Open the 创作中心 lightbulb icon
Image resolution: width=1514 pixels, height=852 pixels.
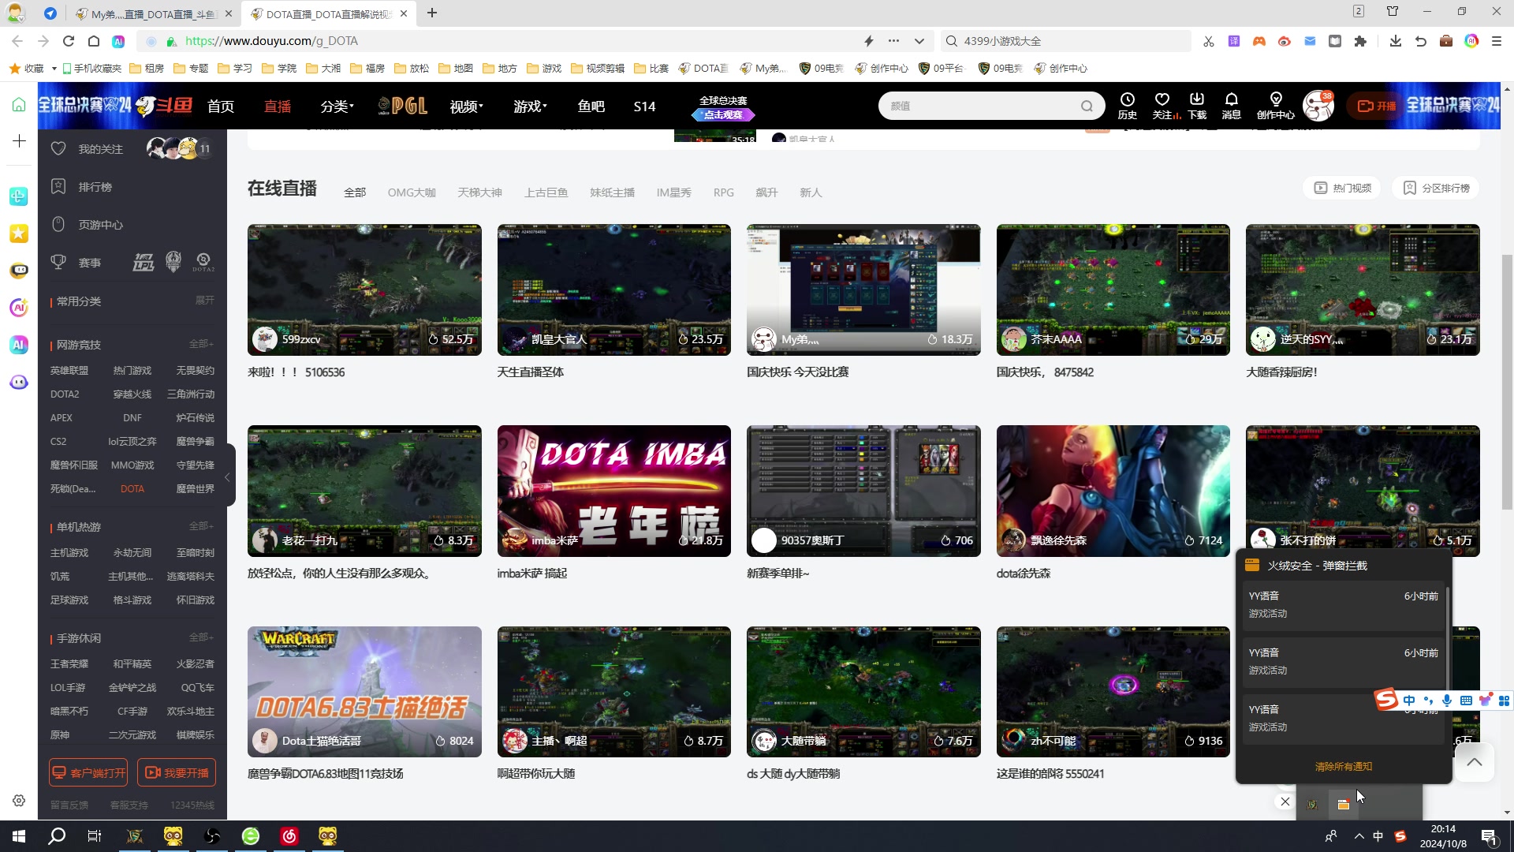(1275, 105)
